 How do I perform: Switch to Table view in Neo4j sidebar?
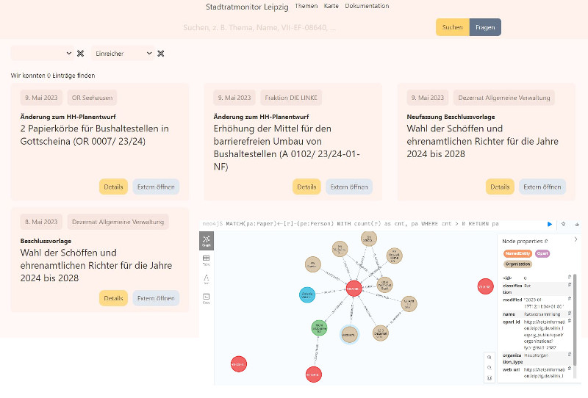tap(207, 259)
